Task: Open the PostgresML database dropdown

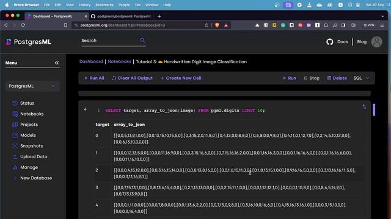Action: 32,86
